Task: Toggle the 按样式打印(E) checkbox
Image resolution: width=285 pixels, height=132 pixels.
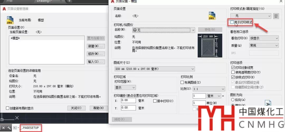Action: point(233,77)
